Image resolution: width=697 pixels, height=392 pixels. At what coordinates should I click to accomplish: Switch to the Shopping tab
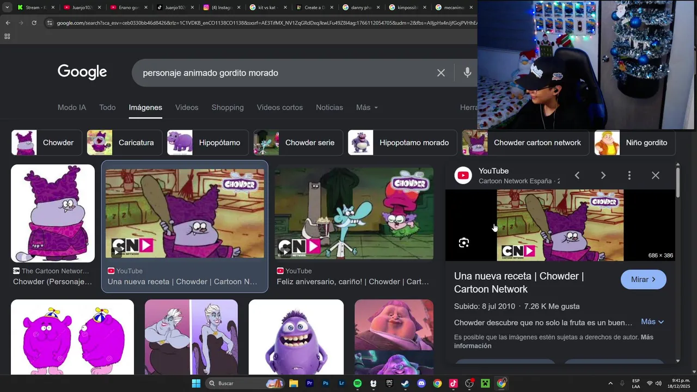coord(228,107)
